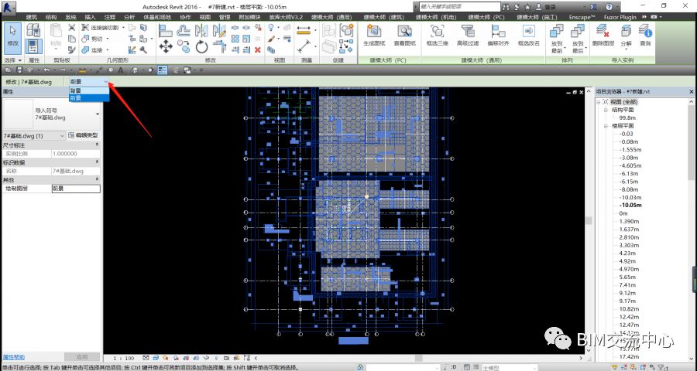Click the red X Delete icon

pos(257,49)
